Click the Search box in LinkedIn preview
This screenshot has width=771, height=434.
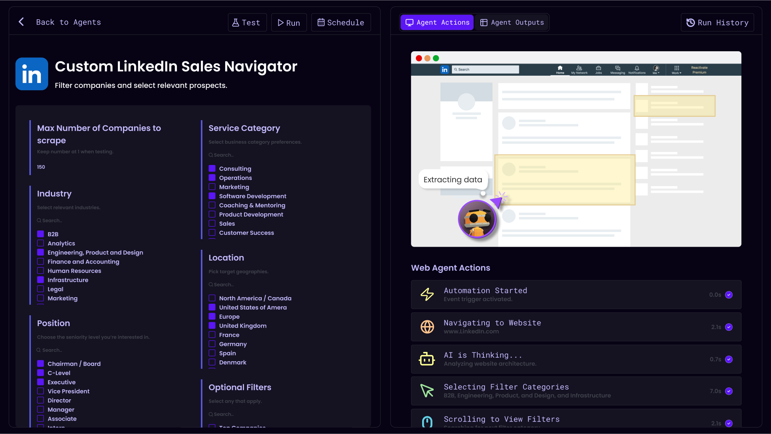pyautogui.click(x=486, y=70)
